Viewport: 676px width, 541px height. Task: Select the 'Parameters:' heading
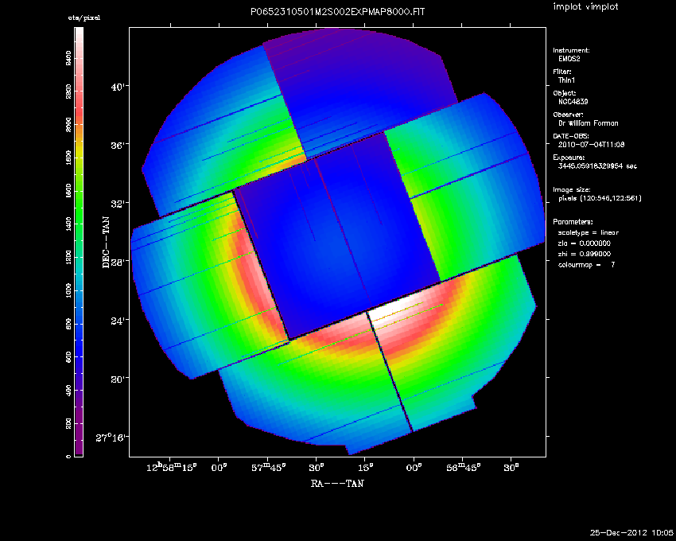(573, 222)
